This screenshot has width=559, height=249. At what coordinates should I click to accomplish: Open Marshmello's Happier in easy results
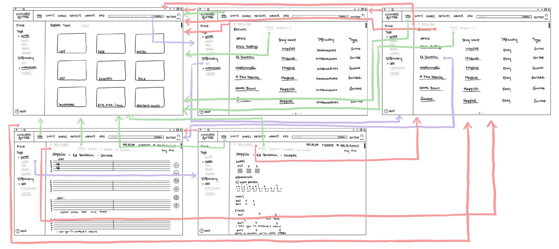pos(472,67)
